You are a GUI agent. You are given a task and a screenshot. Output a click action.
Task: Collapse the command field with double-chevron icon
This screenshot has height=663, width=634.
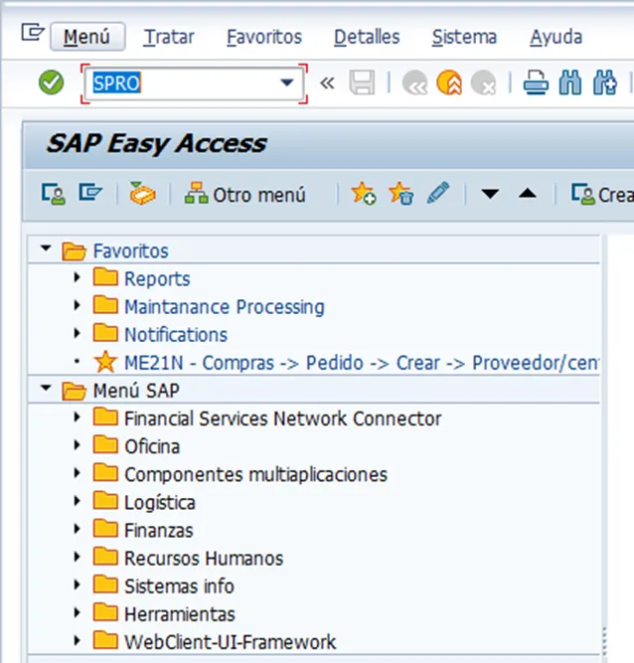[327, 83]
